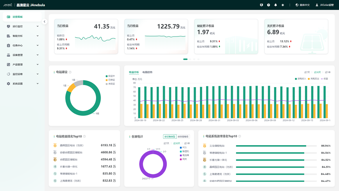Click the notification bell icon
Screen dimensions: 339x191
pyautogui.click(x=276, y=5)
